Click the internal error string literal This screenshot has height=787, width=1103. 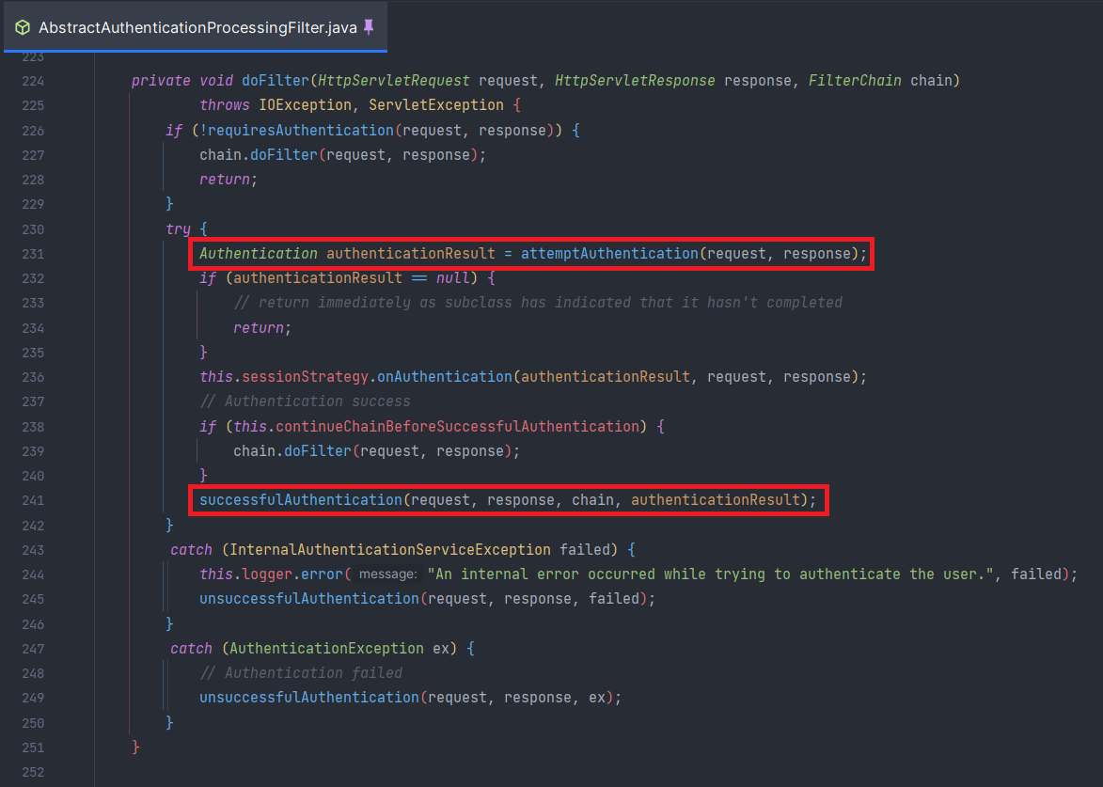tap(711, 575)
